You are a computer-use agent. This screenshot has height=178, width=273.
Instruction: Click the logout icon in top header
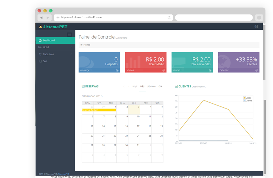256,27
